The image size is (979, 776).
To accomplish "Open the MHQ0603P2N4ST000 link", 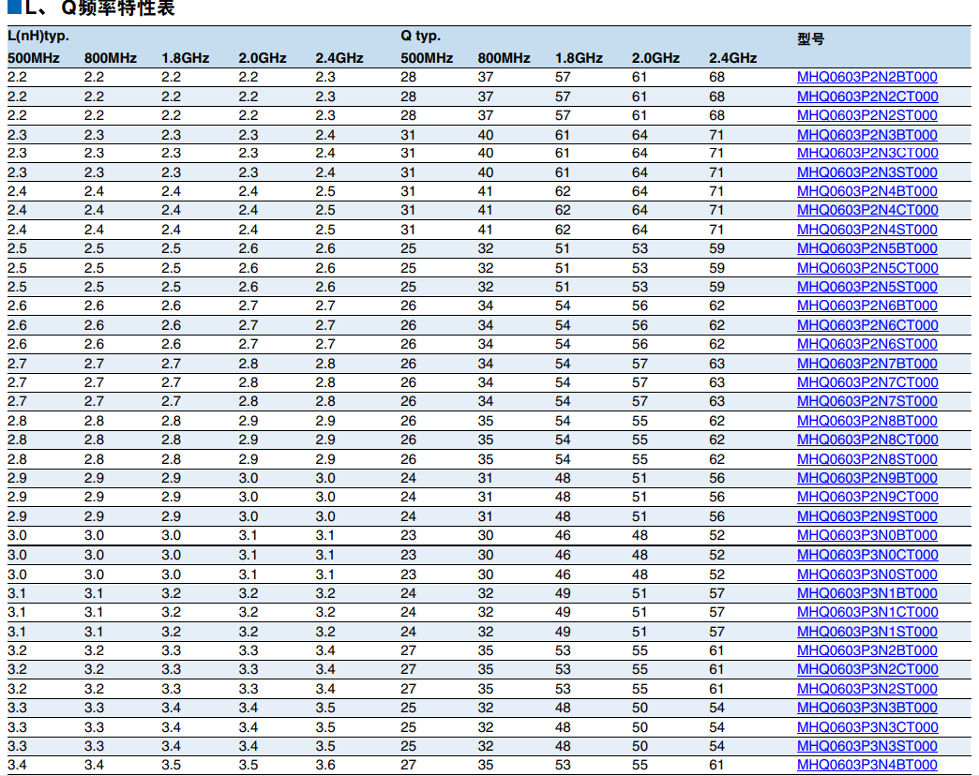I will point(867,230).
